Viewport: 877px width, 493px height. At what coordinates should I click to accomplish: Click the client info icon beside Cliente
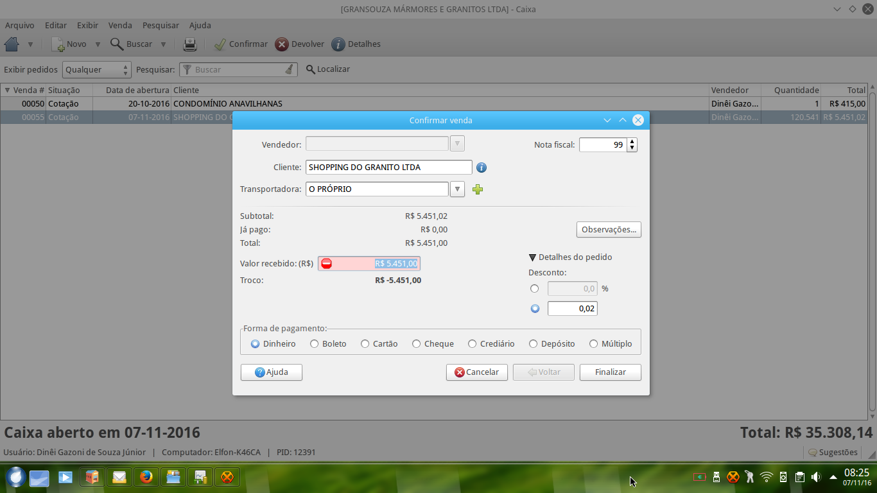coord(482,168)
